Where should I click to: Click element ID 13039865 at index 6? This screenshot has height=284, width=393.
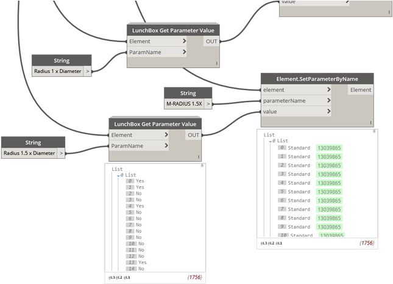point(329,201)
